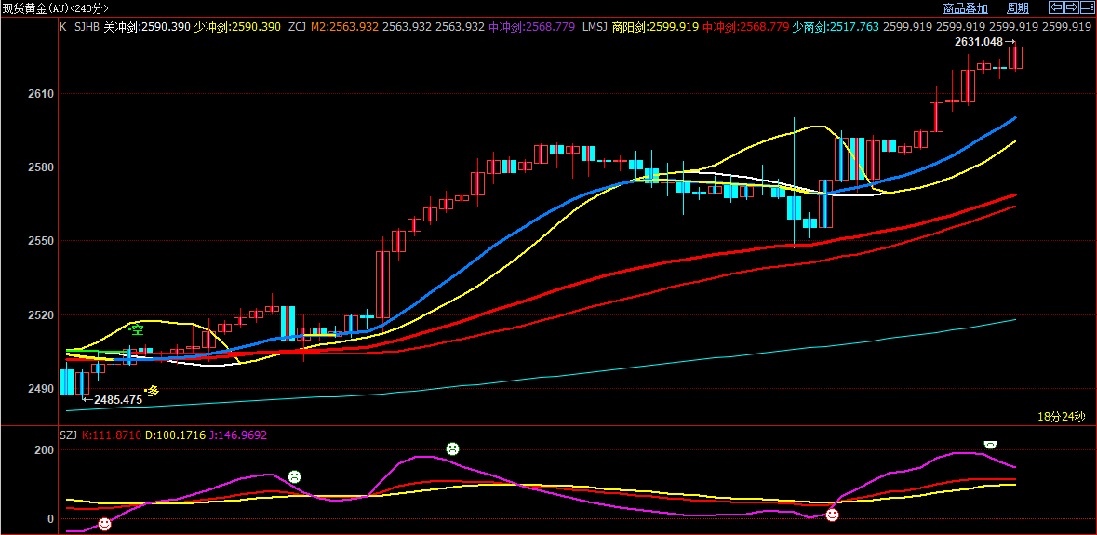
Task: Open the 周期 period selector
Action: pos(1017,8)
